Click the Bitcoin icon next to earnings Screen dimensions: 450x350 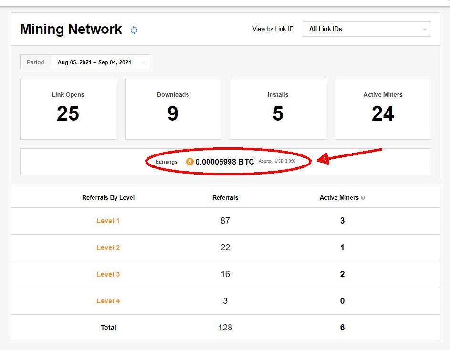coord(190,162)
